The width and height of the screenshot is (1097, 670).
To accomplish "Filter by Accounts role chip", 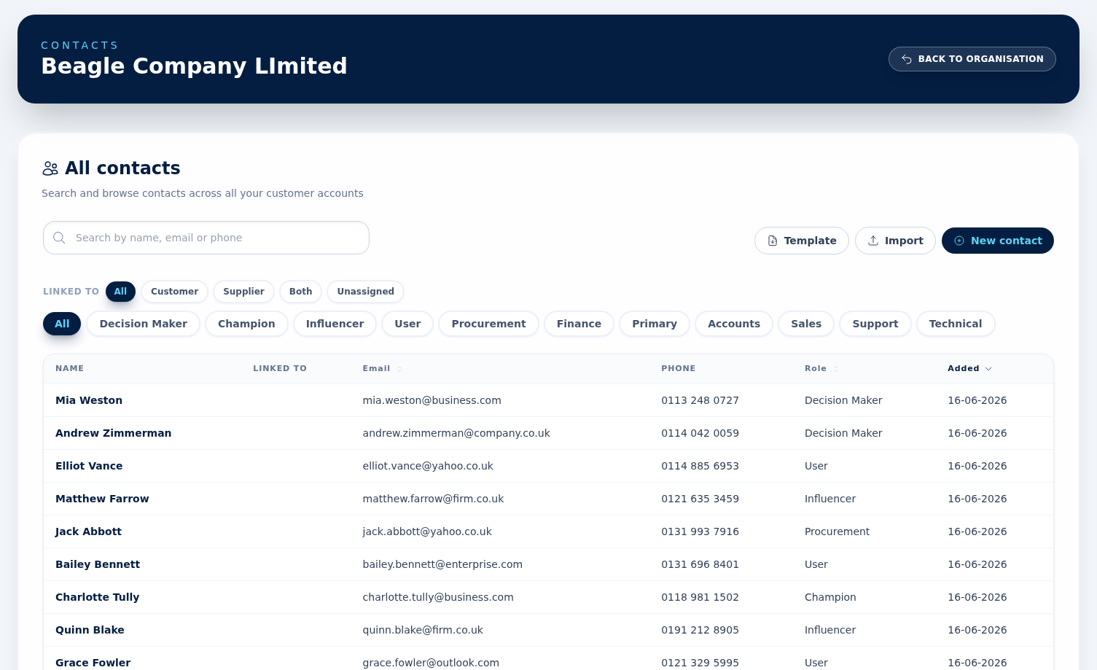I will tap(734, 324).
